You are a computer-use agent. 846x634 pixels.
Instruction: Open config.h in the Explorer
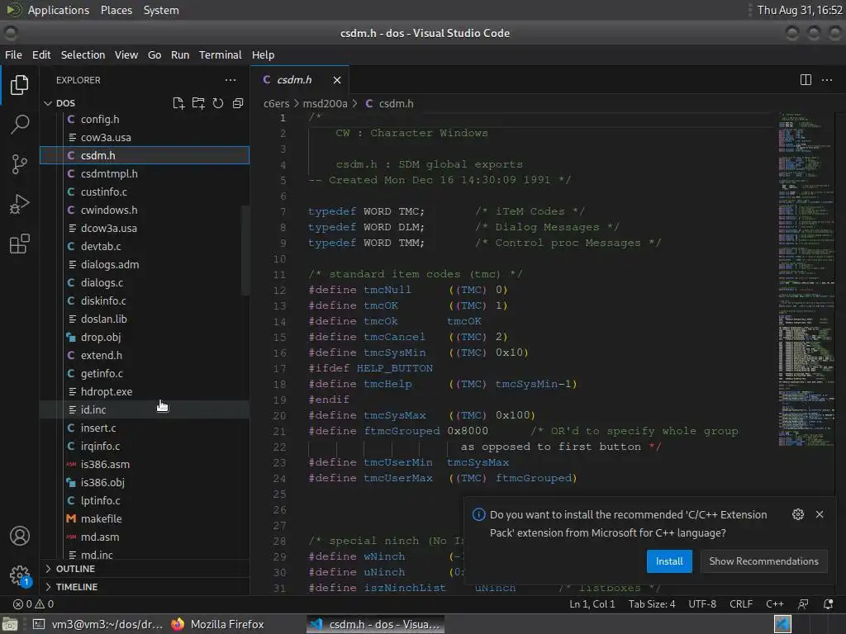145,119
